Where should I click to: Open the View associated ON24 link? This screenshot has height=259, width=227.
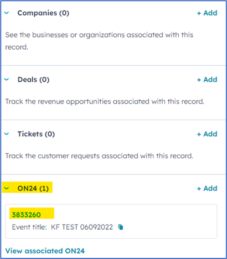[x=45, y=251]
